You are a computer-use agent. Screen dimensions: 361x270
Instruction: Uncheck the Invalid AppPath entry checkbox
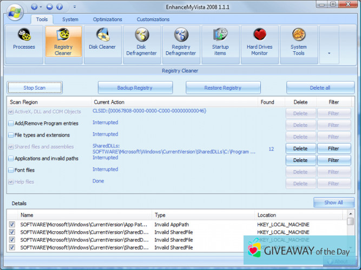(x=12, y=224)
